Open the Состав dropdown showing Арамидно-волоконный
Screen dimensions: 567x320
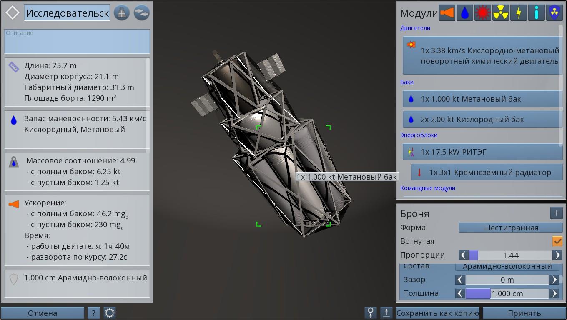[x=507, y=266]
